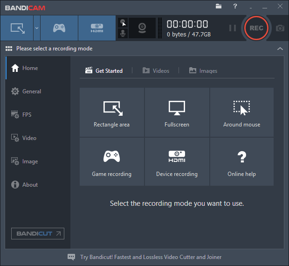
Task: Choose the Fullscreen recording tile
Action: click(177, 112)
